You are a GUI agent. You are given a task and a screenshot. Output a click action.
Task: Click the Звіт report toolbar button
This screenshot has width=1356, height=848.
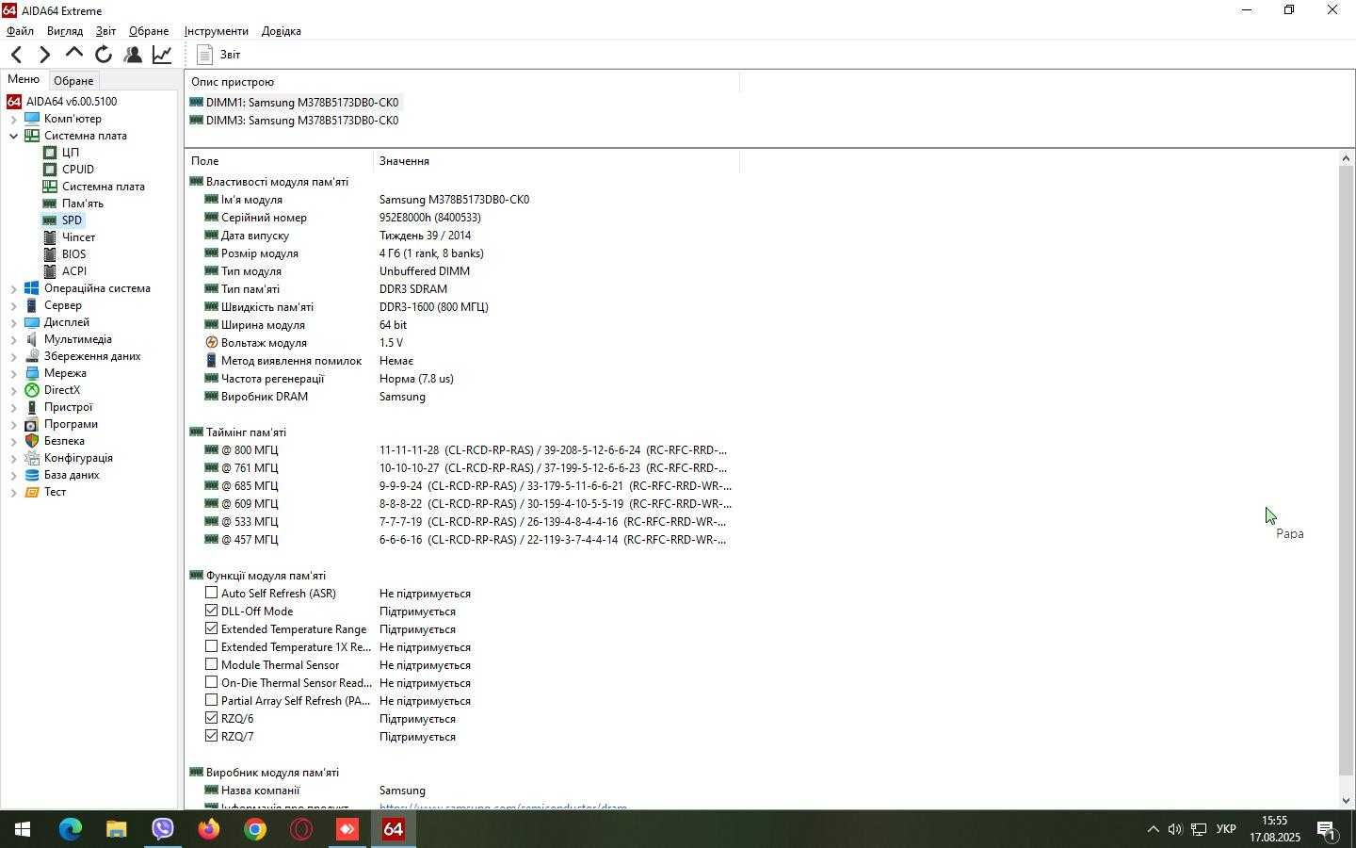point(218,55)
